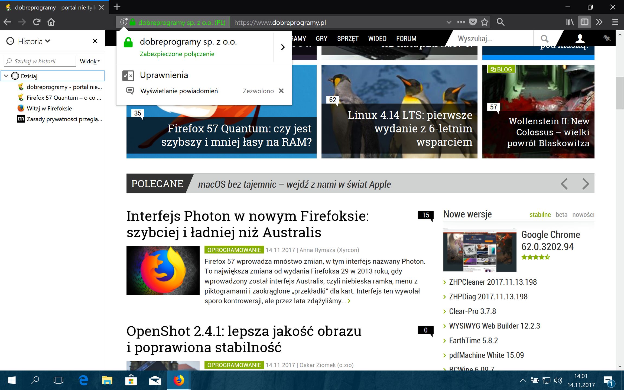Toggle the sidebar view button off
The image size is (624, 390).
tap(584, 22)
